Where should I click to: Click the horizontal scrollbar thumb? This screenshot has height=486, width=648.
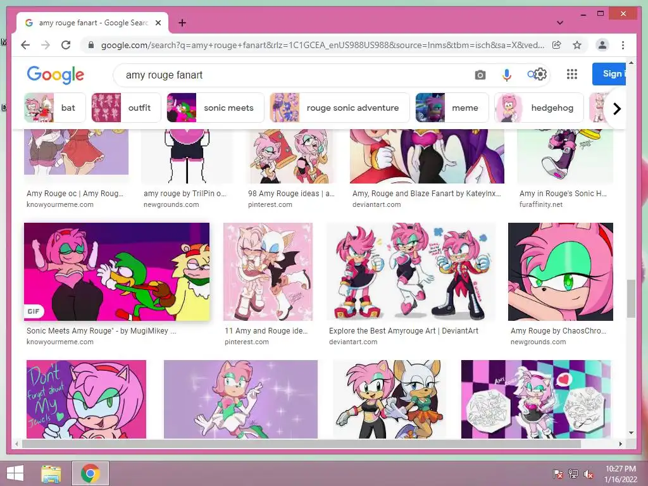[x=301, y=444]
